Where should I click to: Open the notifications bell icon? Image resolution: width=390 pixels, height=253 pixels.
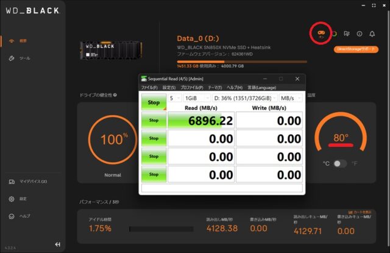372,34
